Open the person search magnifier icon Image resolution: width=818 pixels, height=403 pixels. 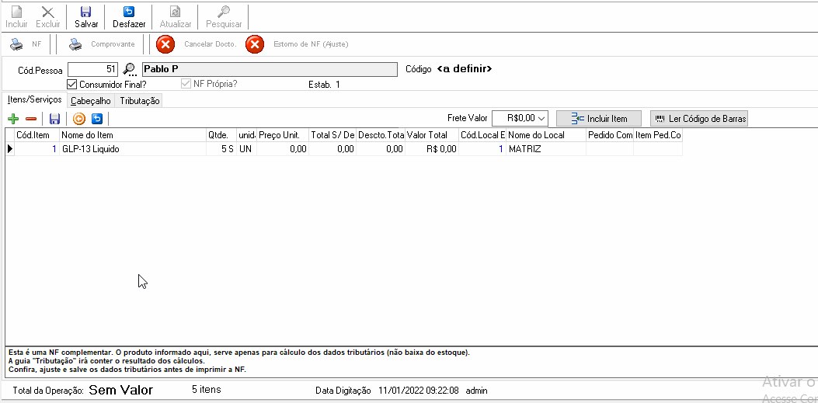(129, 69)
